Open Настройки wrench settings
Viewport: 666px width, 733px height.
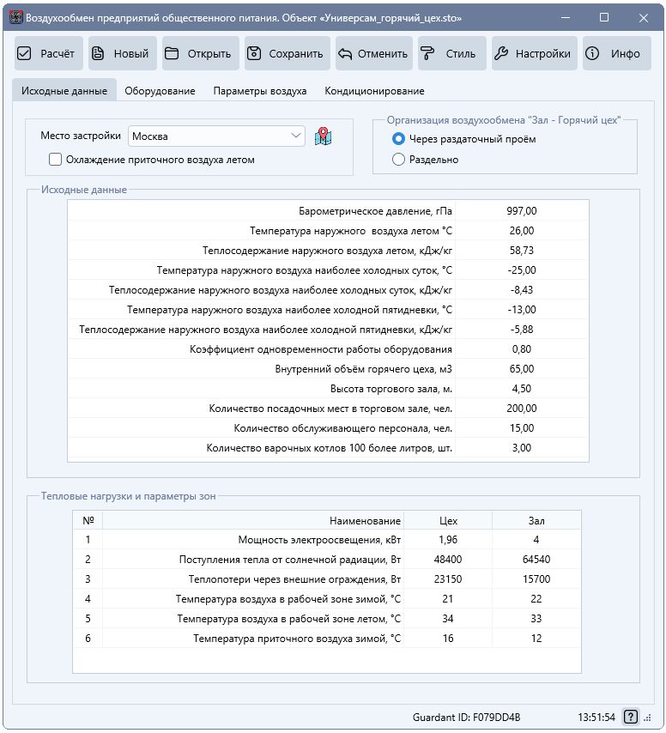click(533, 53)
